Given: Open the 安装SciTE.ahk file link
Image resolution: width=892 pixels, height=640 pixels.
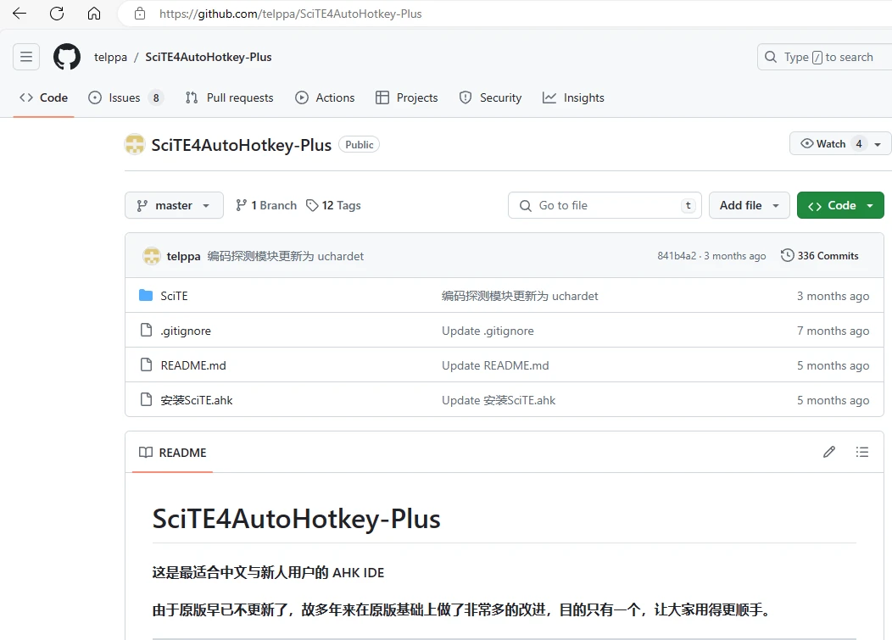Looking at the screenshot, I should pos(197,400).
